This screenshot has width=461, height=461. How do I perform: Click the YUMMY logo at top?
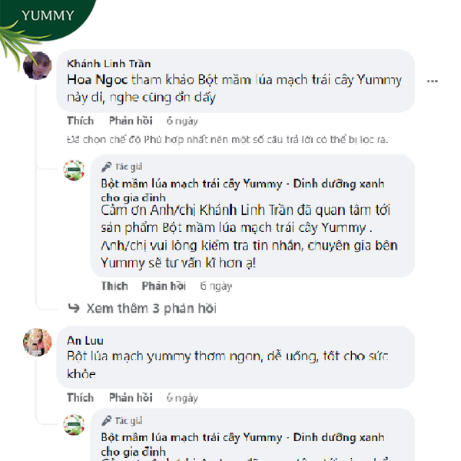(48, 15)
